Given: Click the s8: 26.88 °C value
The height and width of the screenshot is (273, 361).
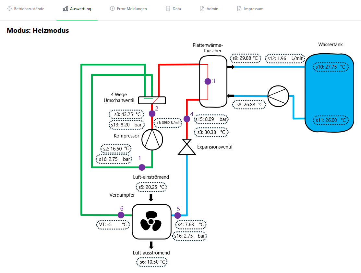Looking at the screenshot, I should (x=249, y=105).
